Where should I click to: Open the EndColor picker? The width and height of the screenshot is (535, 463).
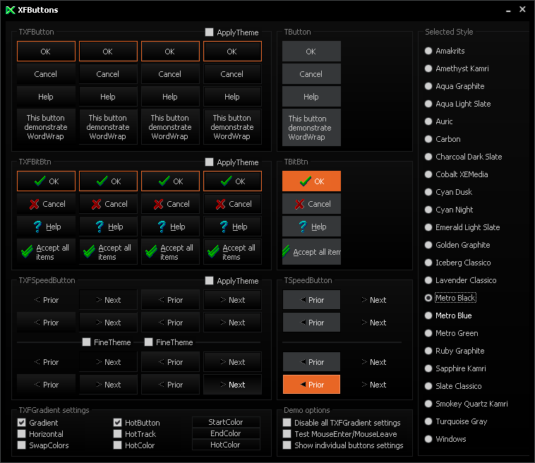(x=226, y=433)
